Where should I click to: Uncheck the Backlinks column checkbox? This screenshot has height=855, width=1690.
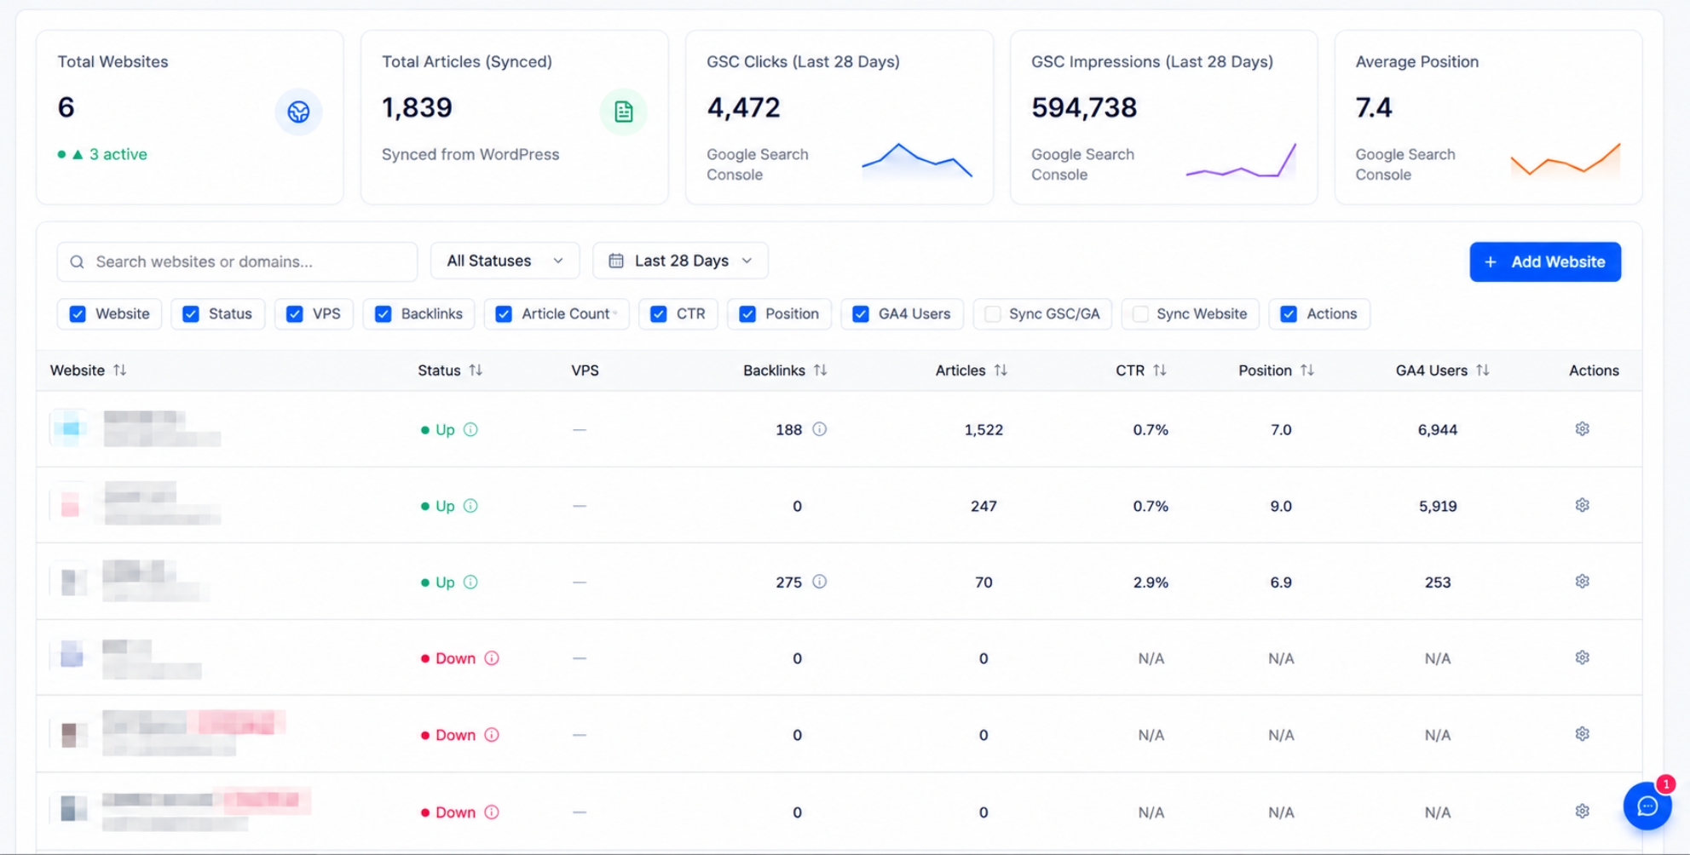tap(384, 314)
